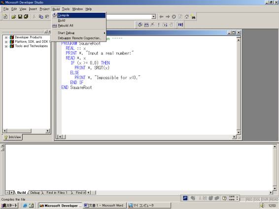279x209 pixels.
Task: Open the Window menu
Action: click(77, 9)
